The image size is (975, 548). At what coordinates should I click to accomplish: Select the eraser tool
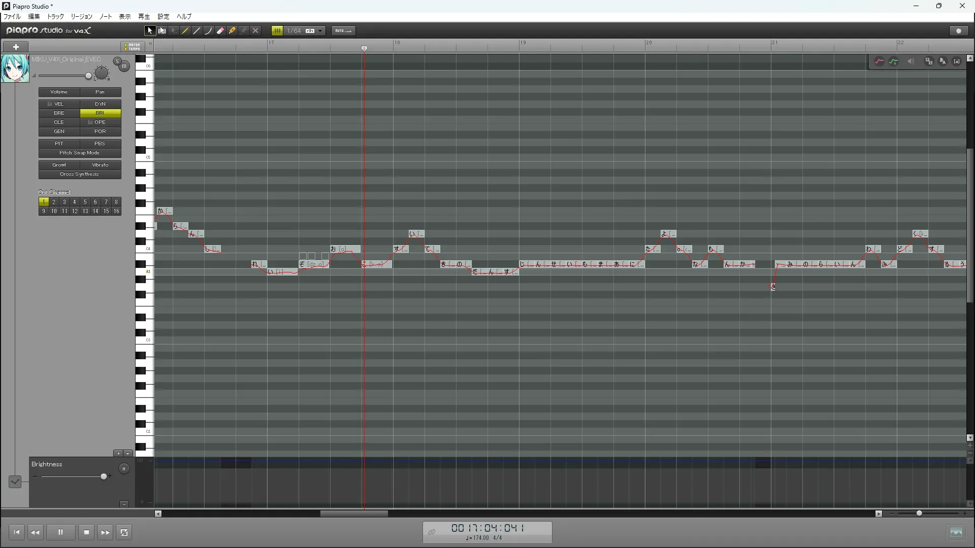coord(220,31)
